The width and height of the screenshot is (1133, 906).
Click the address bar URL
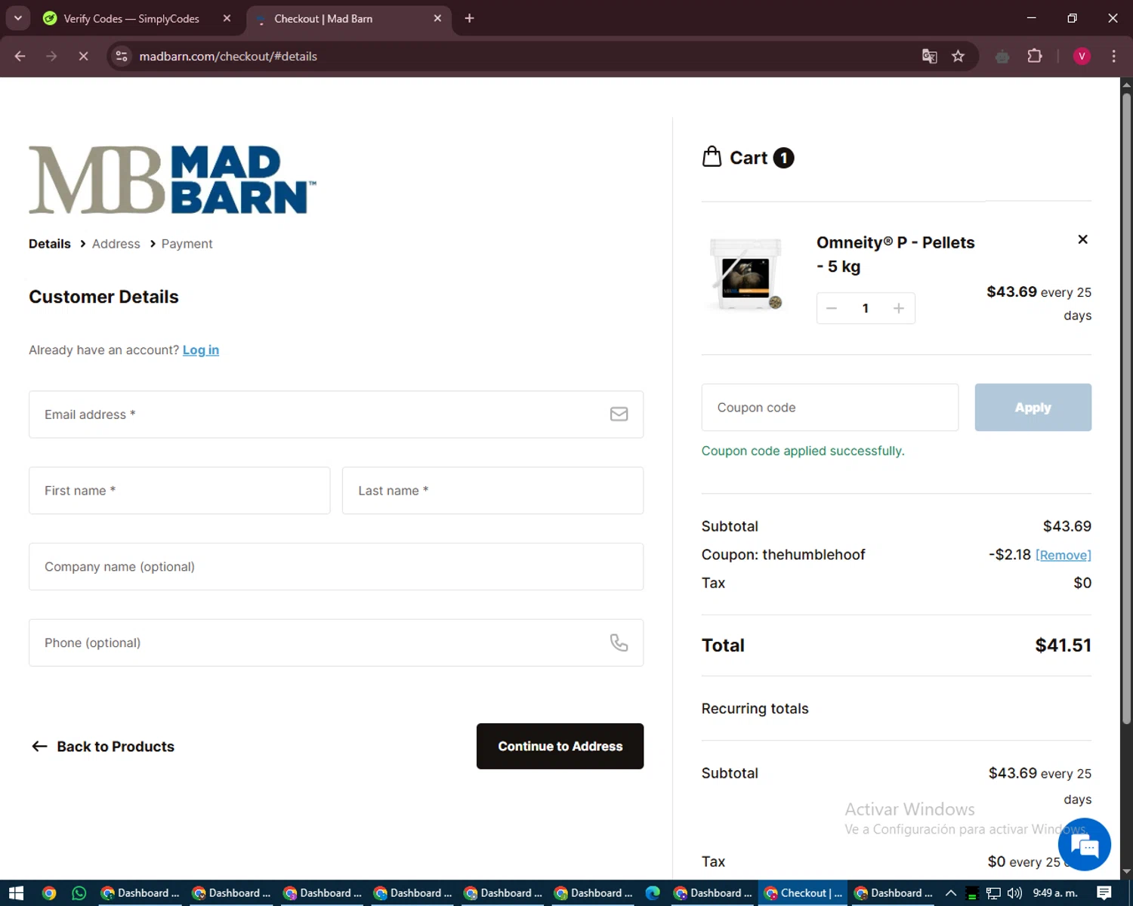[228, 56]
